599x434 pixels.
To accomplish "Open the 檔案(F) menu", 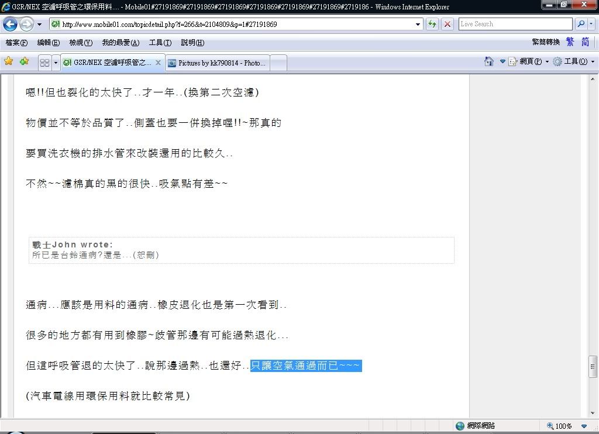I will coord(16,43).
